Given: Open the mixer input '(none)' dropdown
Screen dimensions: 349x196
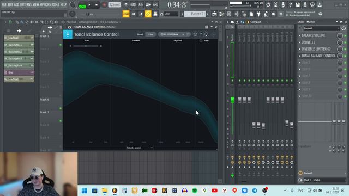Looking at the screenshot, I should point(321,28).
